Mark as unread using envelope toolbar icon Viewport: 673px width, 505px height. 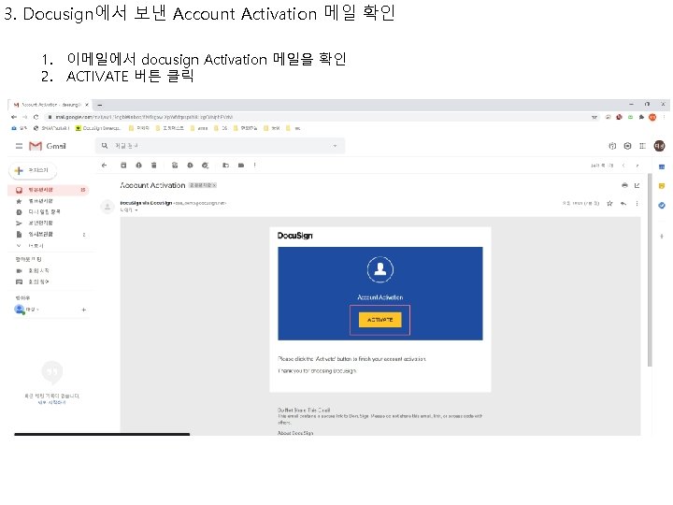pos(175,165)
